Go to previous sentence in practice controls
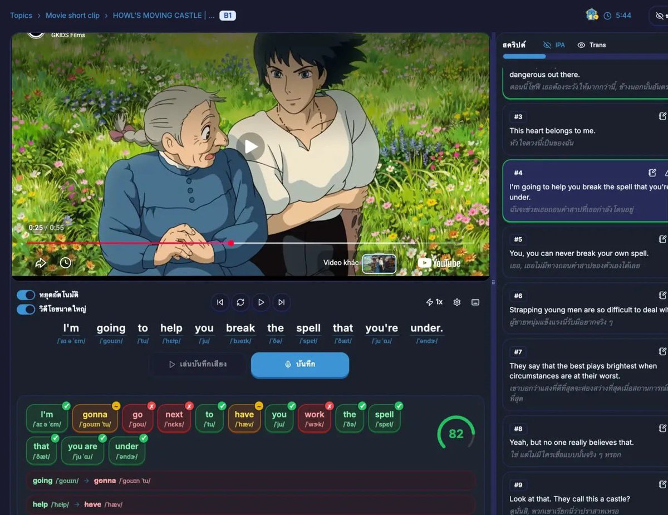668x515 pixels. point(220,302)
